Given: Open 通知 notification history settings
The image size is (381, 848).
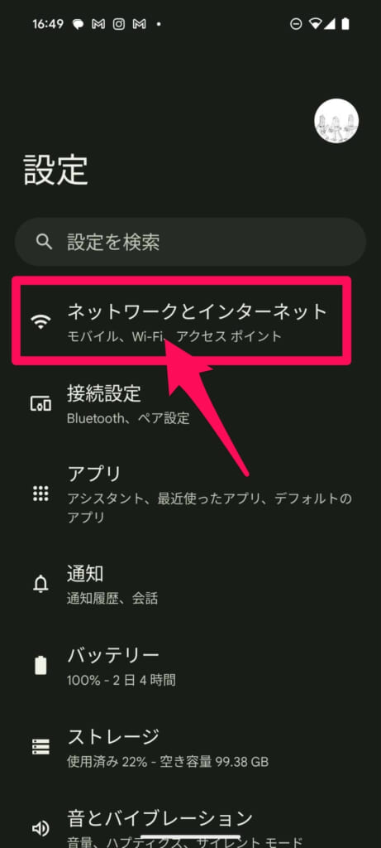Looking at the screenshot, I should [x=190, y=584].
